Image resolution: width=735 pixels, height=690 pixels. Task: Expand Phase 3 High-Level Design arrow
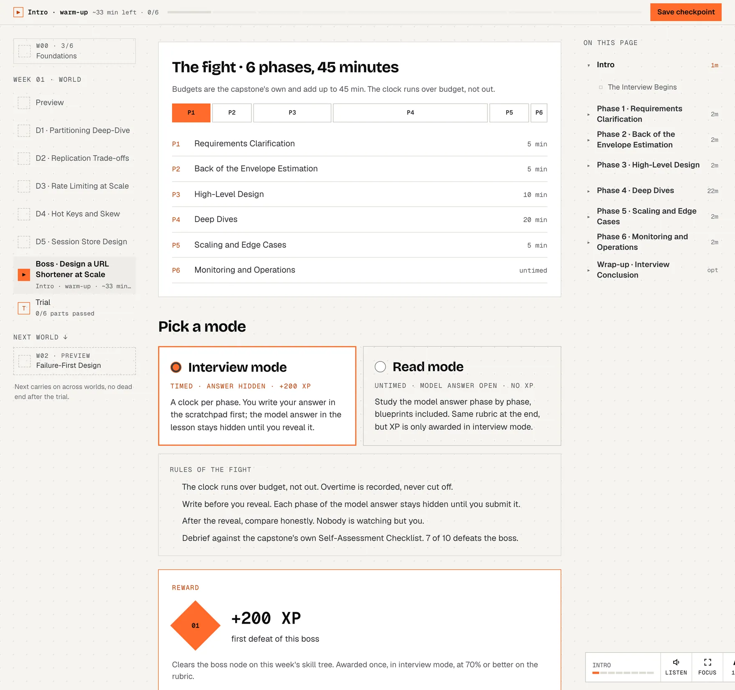coord(588,165)
